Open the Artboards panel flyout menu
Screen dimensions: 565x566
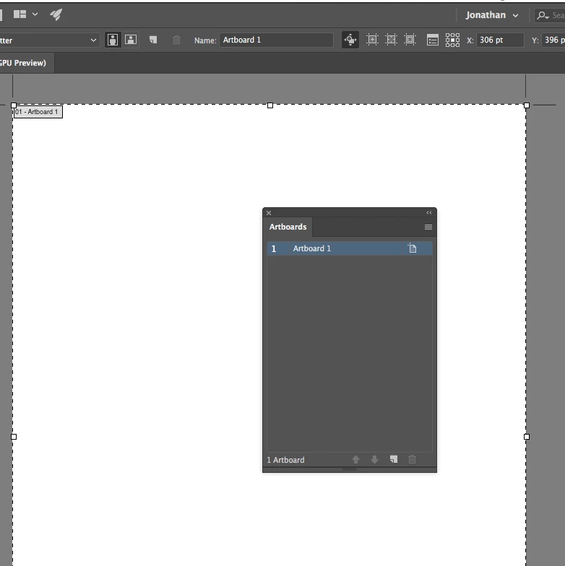coord(428,227)
